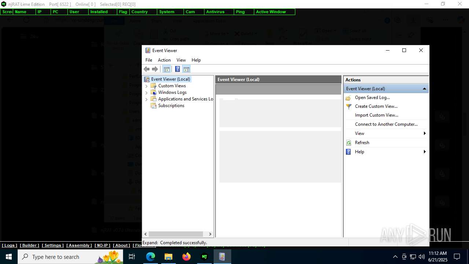Click the network icon in system tray
Image resolution: width=469 pixels, height=264 pixels.
413,257
